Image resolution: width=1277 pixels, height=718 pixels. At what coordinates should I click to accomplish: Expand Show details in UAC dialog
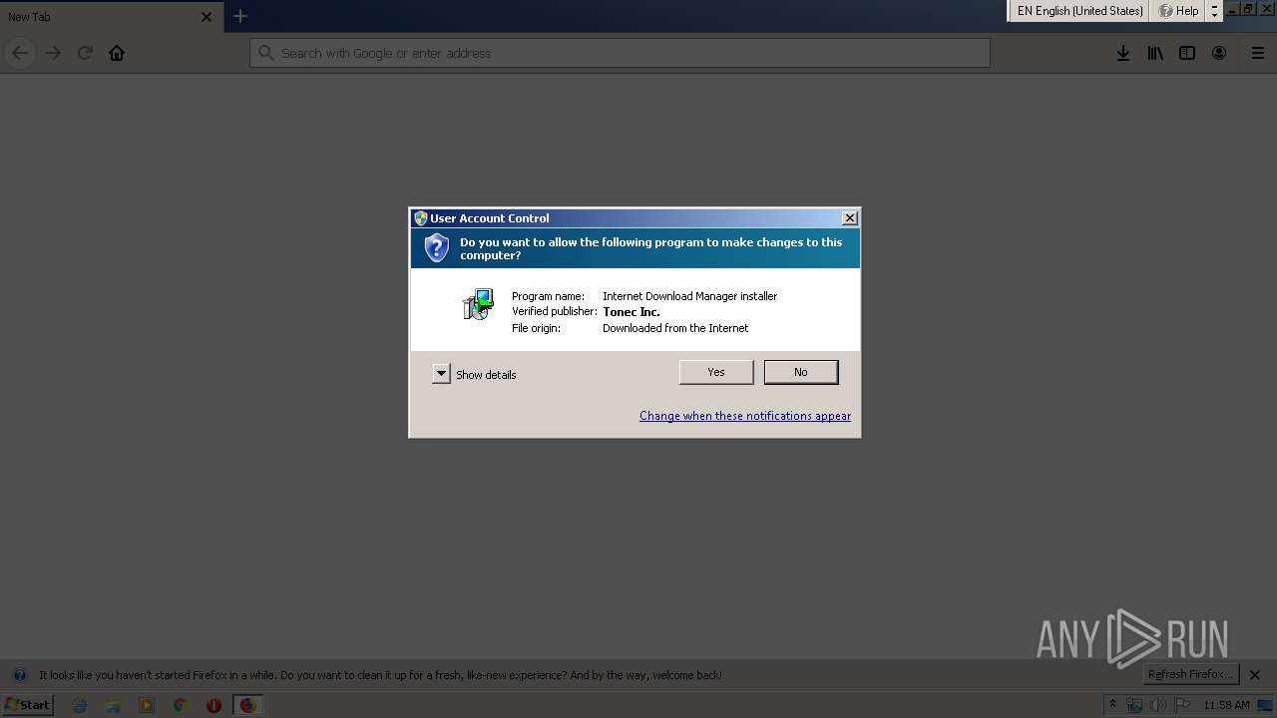[441, 374]
